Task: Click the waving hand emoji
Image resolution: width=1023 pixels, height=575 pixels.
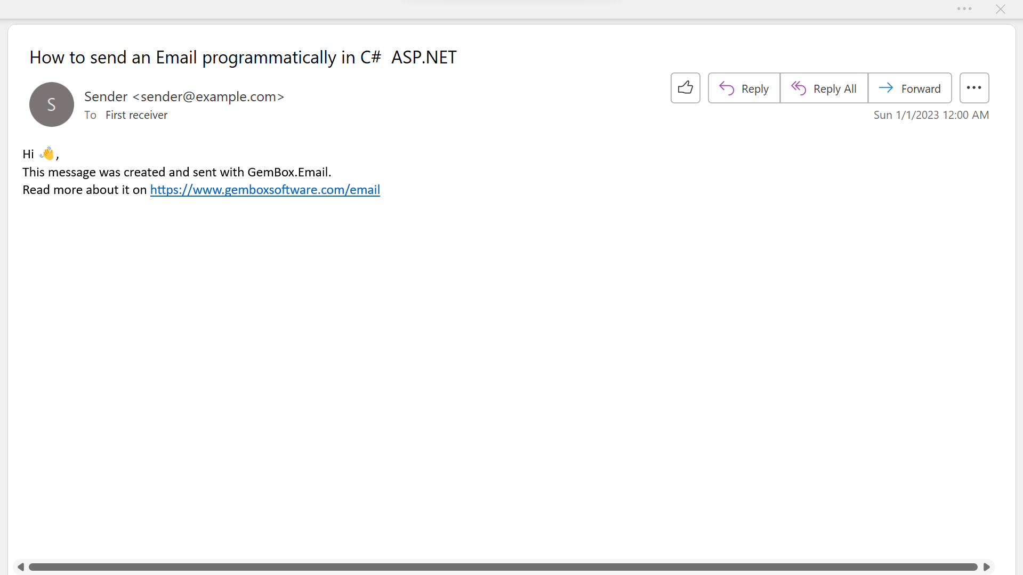Action: pyautogui.click(x=47, y=154)
